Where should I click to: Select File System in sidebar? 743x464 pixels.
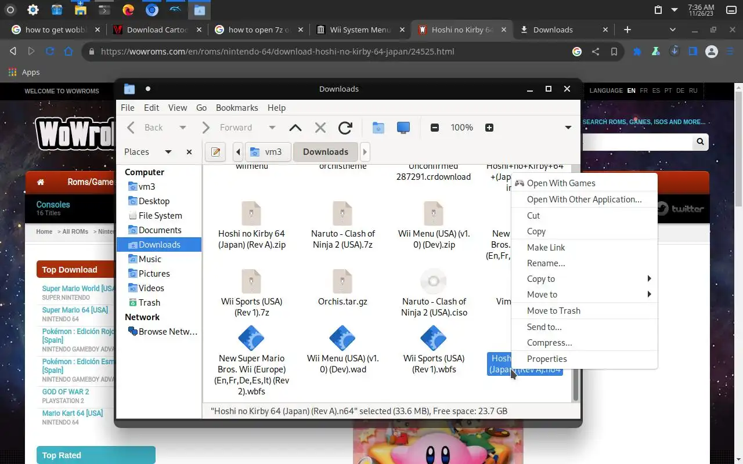point(159,216)
